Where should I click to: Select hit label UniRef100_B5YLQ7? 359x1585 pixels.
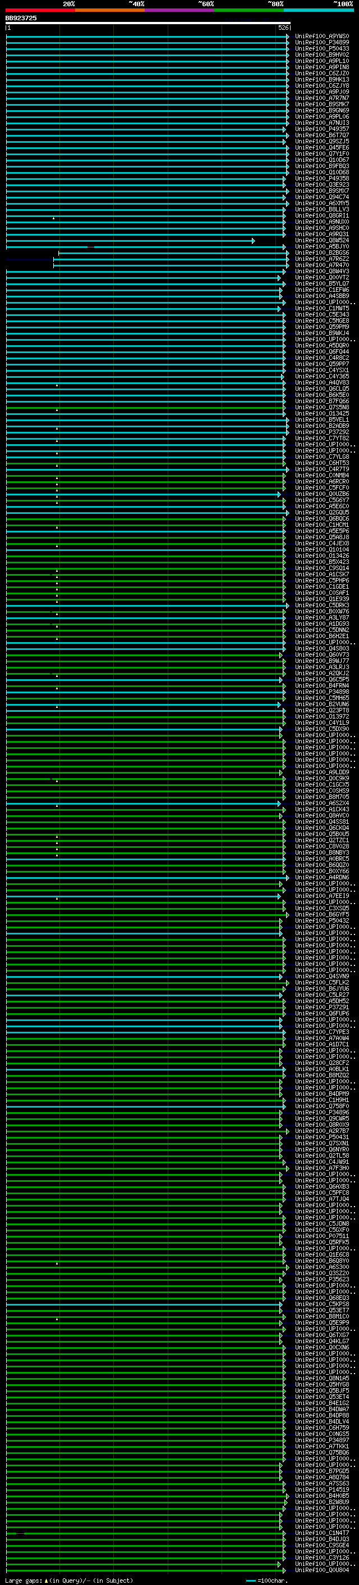pyautogui.click(x=322, y=283)
